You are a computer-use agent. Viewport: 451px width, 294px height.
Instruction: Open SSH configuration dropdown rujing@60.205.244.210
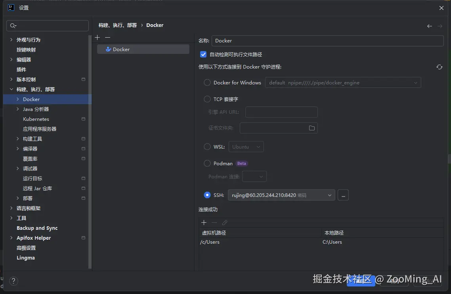(281, 195)
